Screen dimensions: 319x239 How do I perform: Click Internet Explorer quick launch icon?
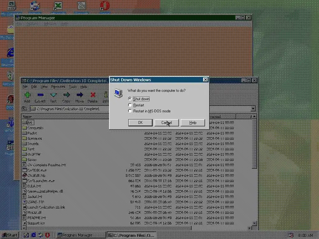pos(33,235)
